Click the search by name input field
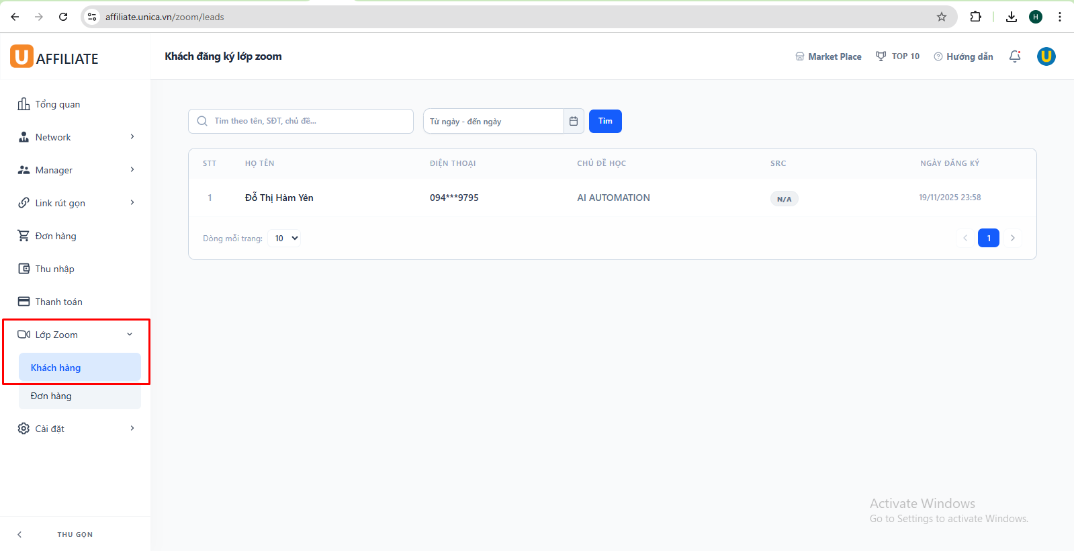The width and height of the screenshot is (1074, 551). click(x=309, y=121)
